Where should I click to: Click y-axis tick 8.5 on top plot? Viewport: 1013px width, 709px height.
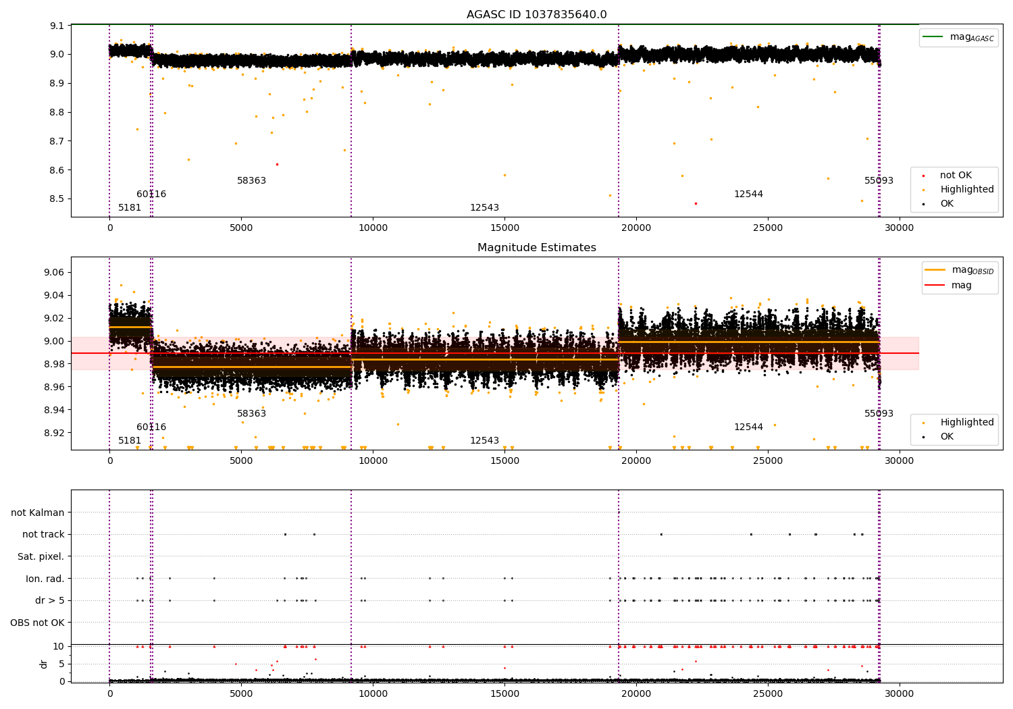pos(57,199)
